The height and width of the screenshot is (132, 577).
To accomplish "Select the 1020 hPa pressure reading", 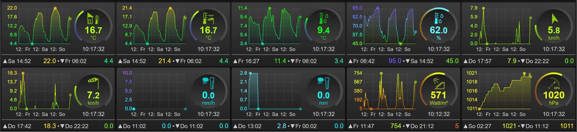I will click(554, 95).
